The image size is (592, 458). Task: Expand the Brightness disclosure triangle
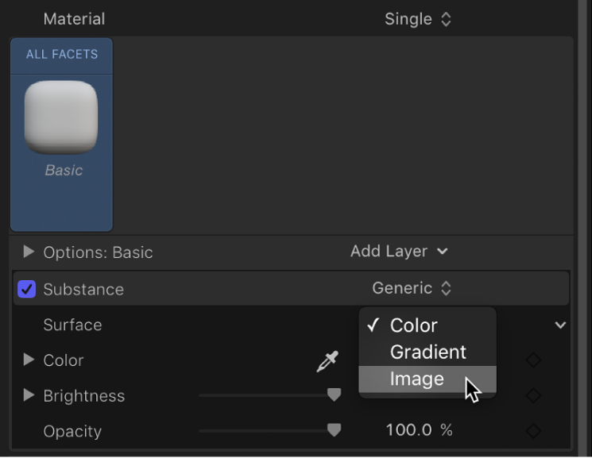tap(29, 395)
